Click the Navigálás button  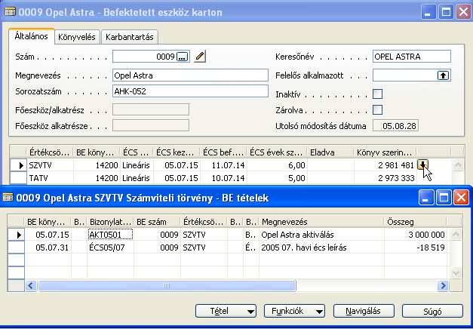pyautogui.click(x=364, y=311)
